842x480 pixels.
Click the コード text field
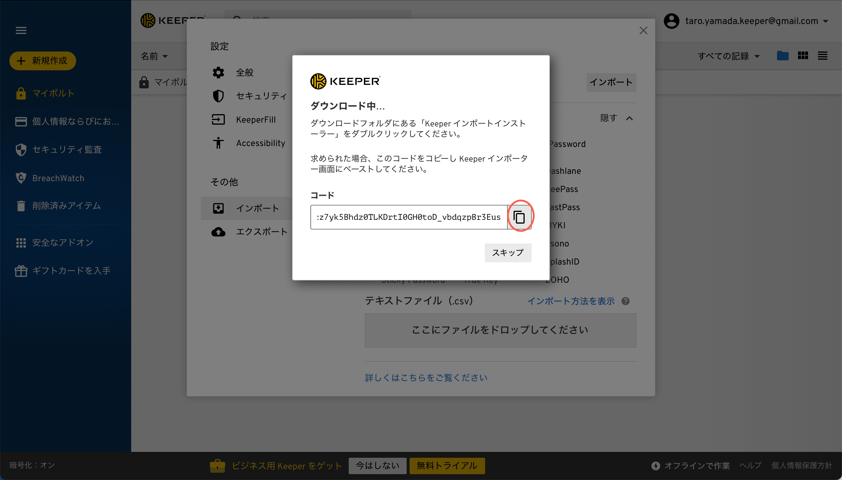tap(408, 217)
